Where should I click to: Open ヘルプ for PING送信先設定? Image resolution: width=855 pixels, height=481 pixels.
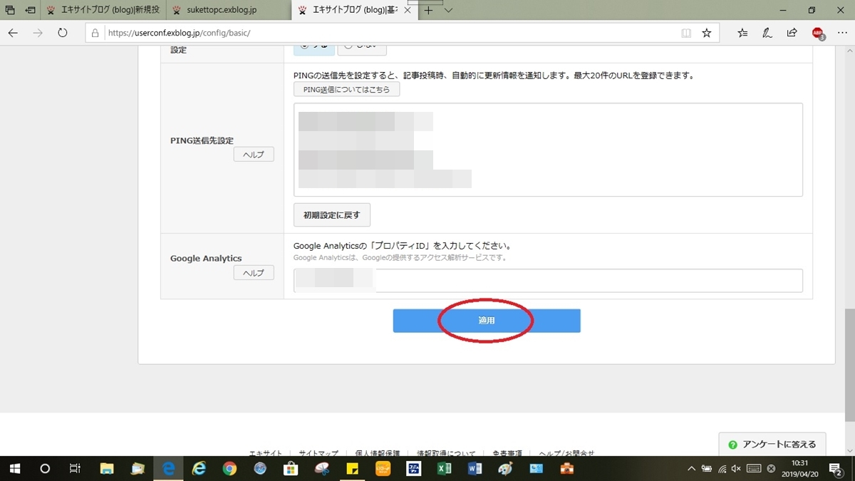(254, 154)
